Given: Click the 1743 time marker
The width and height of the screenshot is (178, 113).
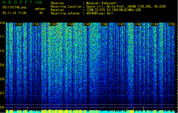Looking at the screenshot, I should tap(53, 24).
